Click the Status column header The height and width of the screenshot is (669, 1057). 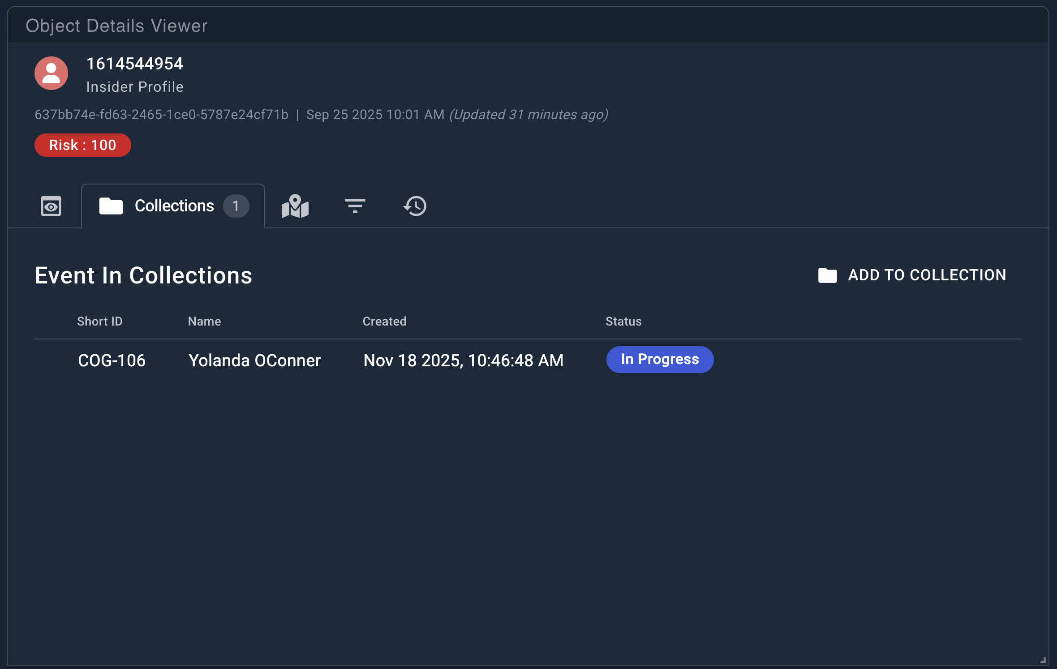(x=623, y=321)
